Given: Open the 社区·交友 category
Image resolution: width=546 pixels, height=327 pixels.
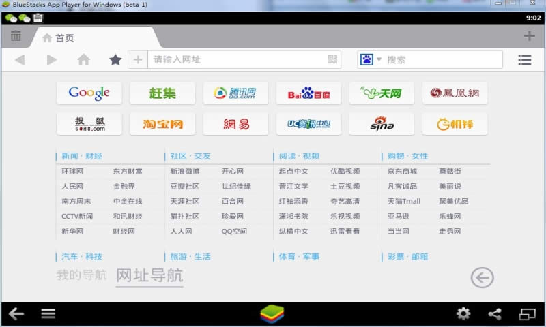Looking at the screenshot, I should pos(190,156).
